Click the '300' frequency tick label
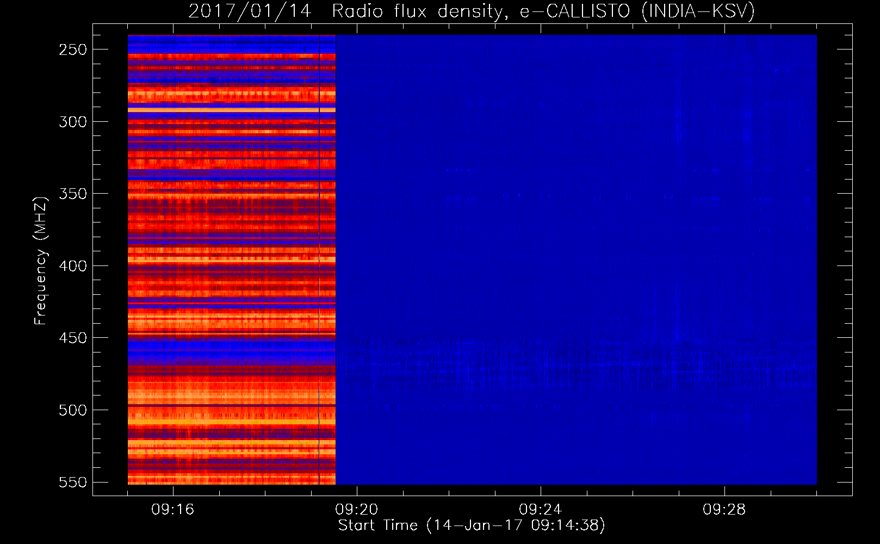 (73, 122)
